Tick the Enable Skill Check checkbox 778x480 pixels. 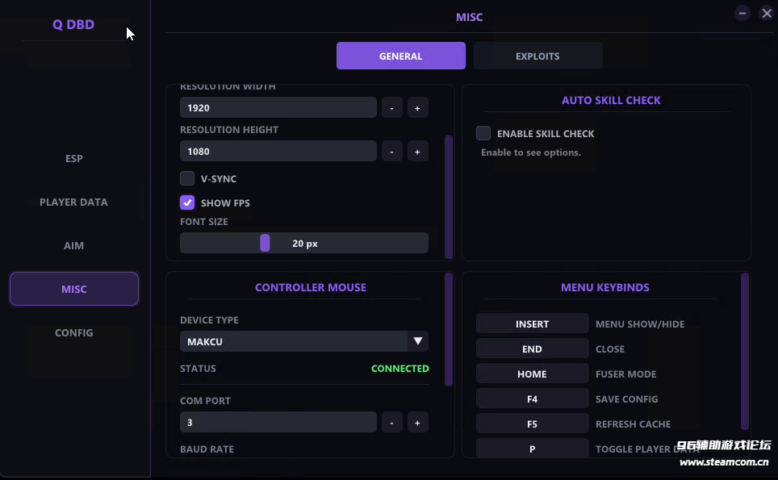(x=483, y=133)
